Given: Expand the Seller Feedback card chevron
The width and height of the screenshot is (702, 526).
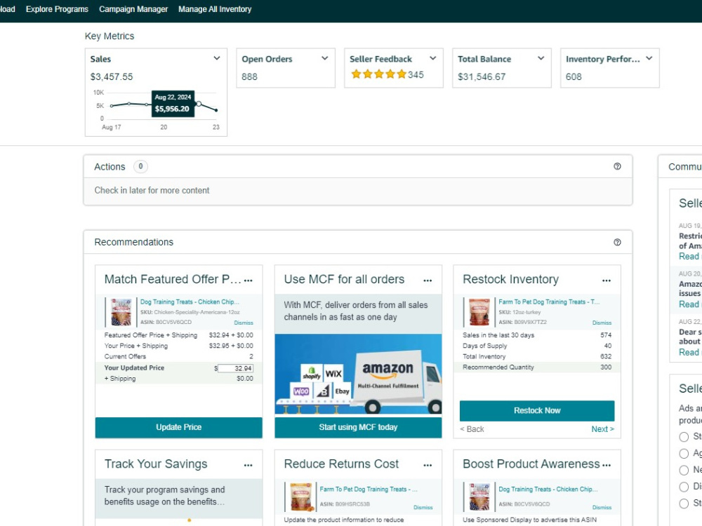Looking at the screenshot, I should coord(432,58).
